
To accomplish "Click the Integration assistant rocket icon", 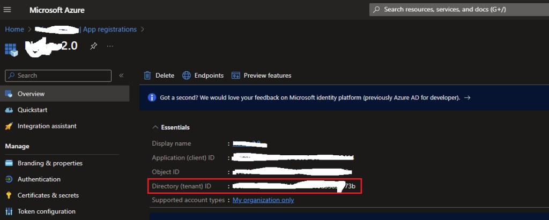I will pyautogui.click(x=9, y=126).
